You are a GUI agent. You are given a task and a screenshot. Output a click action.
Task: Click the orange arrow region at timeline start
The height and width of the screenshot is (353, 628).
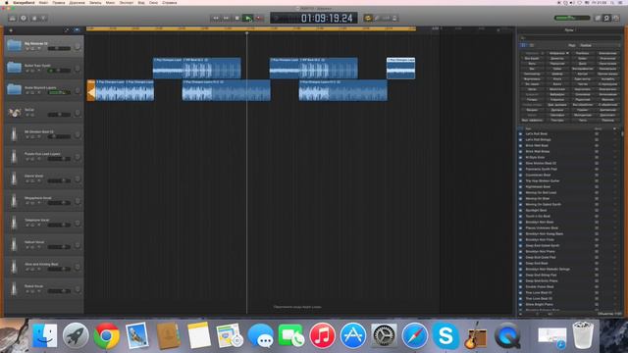pos(91,90)
